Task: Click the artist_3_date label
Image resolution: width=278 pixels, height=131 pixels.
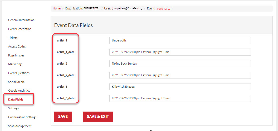Action: pos(66,98)
